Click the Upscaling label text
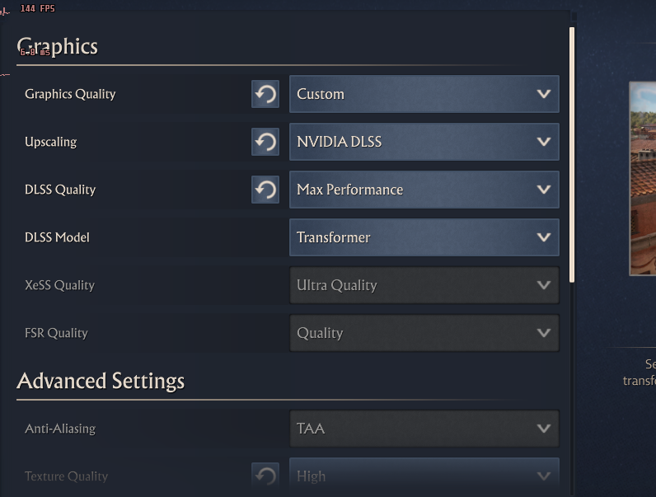This screenshot has height=497, width=656. point(50,142)
